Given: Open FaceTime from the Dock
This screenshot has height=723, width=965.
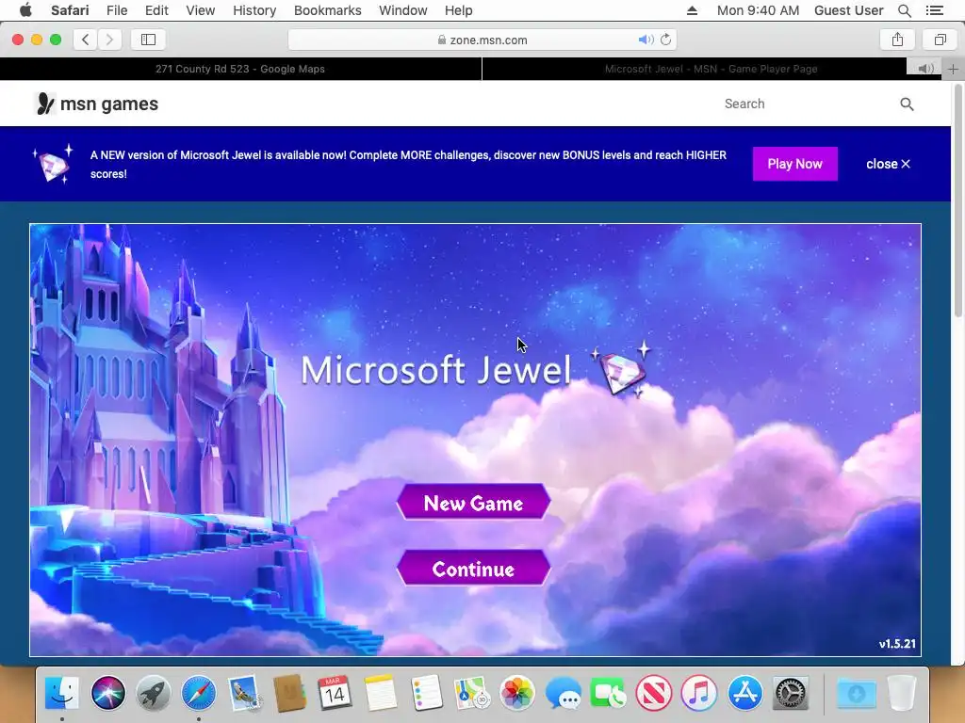Looking at the screenshot, I should [x=608, y=693].
